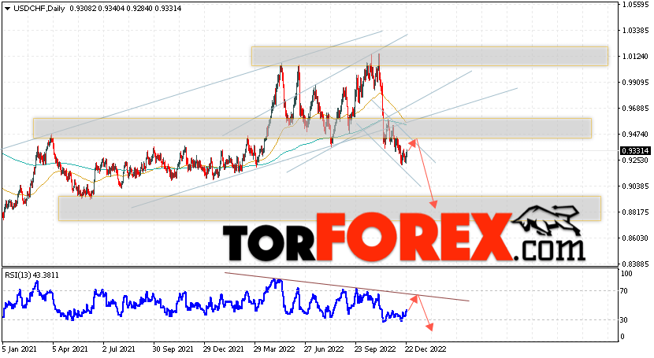The image size is (654, 358).
Task: Click price scale value 0.99095
Action: pyautogui.click(x=635, y=83)
